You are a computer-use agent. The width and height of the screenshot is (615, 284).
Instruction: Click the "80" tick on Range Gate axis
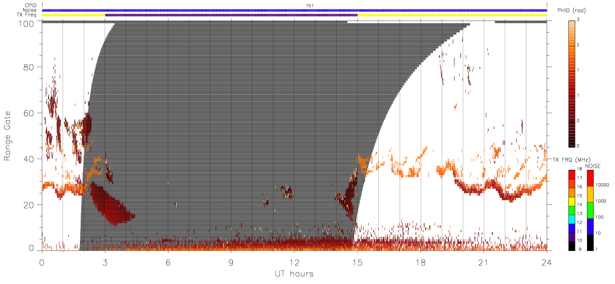pyautogui.click(x=29, y=67)
